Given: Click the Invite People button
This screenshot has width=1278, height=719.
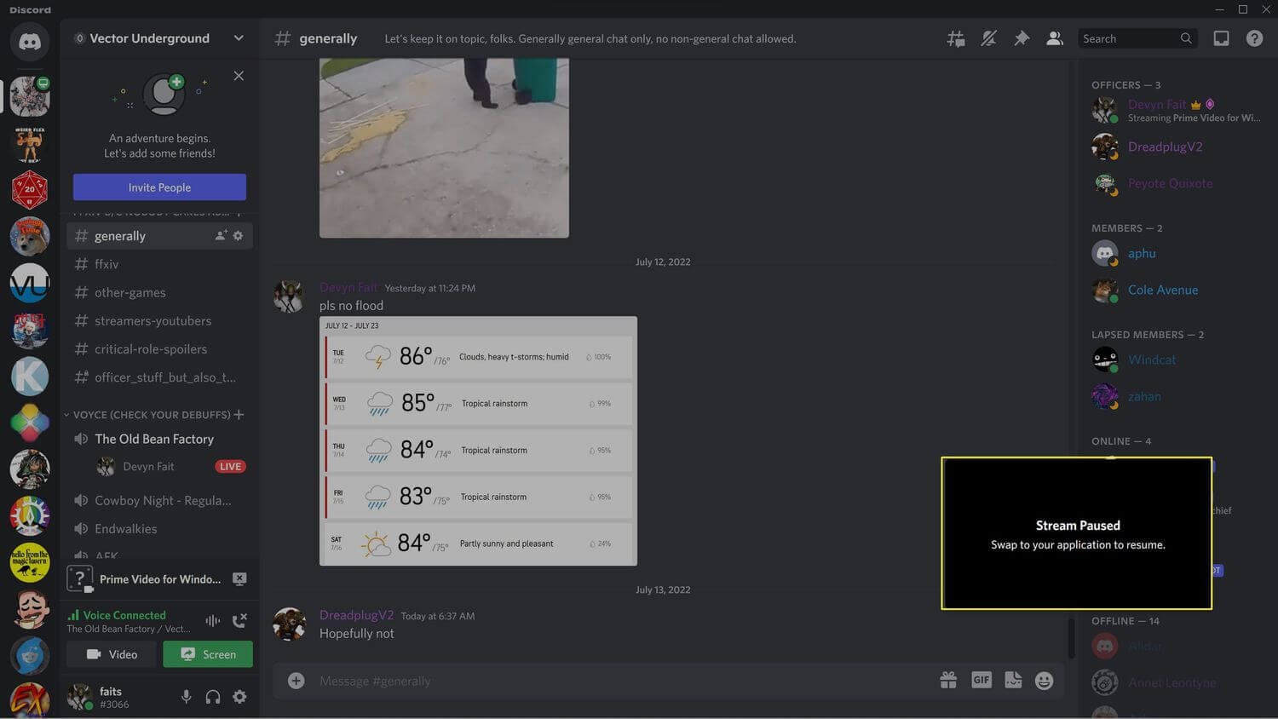Looking at the screenshot, I should point(158,187).
